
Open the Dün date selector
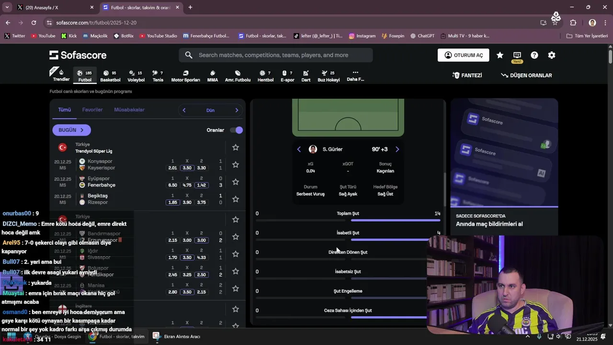(x=210, y=110)
